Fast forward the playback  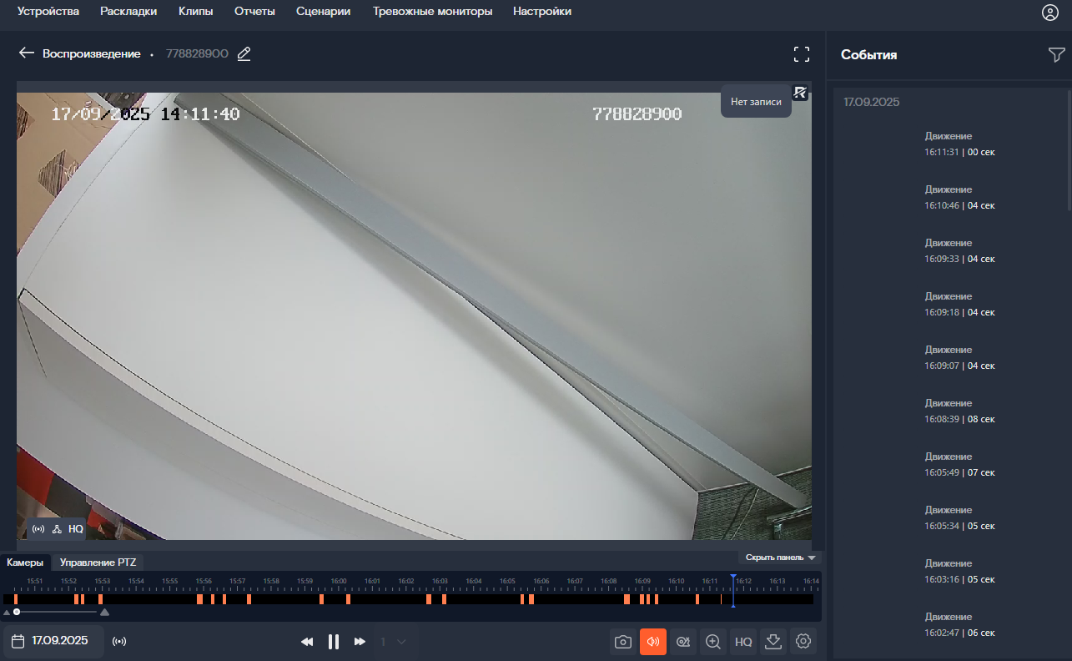tap(360, 642)
